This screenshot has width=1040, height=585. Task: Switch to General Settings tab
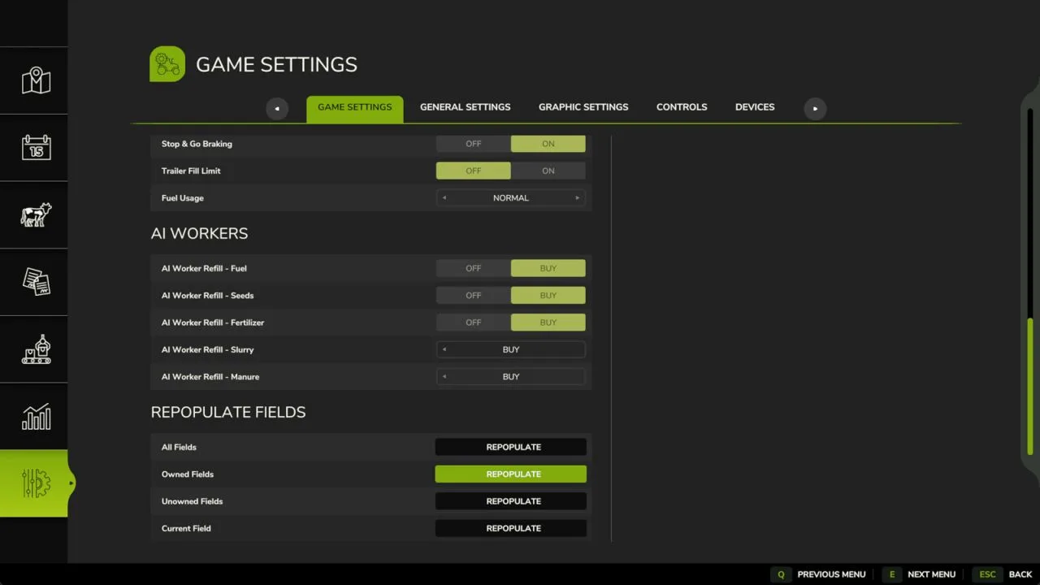(x=466, y=107)
